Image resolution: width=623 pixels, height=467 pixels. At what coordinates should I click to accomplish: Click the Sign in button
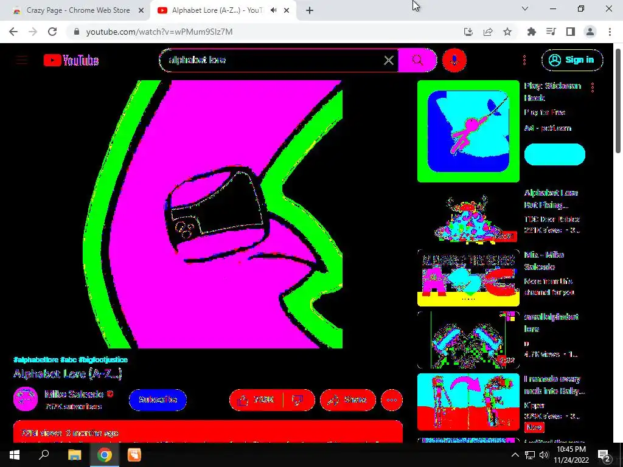(572, 60)
